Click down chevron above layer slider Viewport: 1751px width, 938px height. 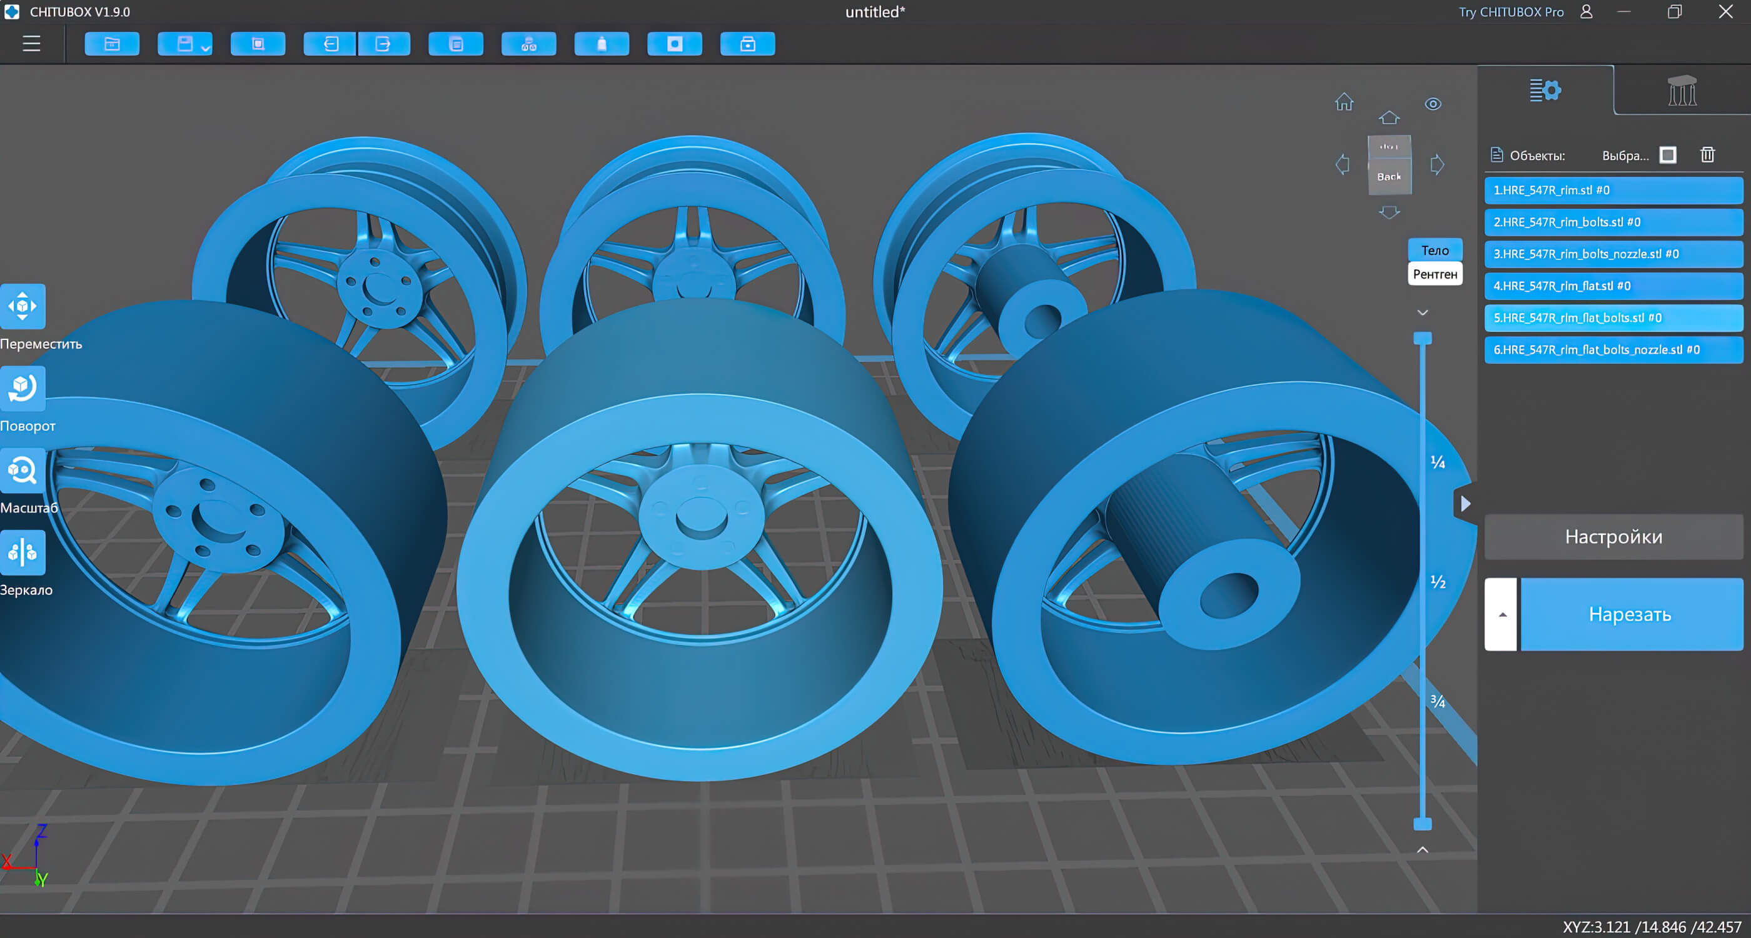tap(1423, 312)
